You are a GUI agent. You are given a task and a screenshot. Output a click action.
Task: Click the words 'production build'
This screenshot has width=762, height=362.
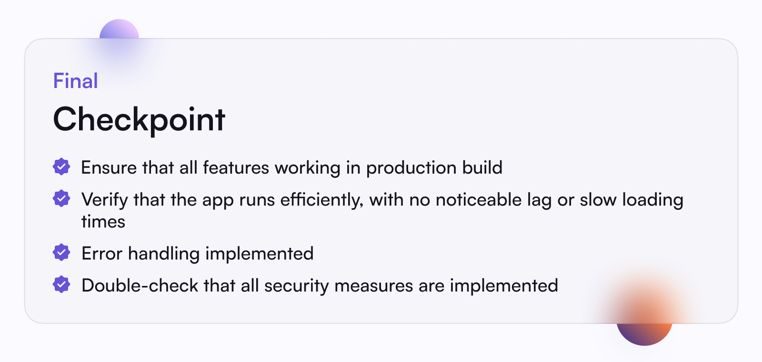pyautogui.click(x=434, y=168)
